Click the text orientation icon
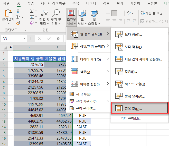Viewport: 169px width, 146px height. 128,13
